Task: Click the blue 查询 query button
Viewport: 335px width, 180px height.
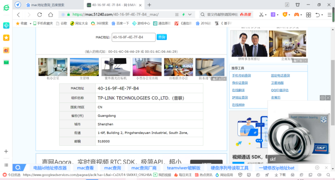Action: [x=162, y=37]
